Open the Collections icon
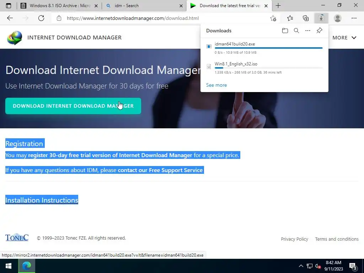Image resolution: width=364 pixels, height=273 pixels. pyautogui.click(x=306, y=18)
